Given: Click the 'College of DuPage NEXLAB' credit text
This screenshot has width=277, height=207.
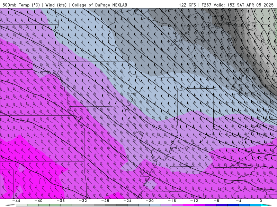Looking at the screenshot, I should coord(99,5).
